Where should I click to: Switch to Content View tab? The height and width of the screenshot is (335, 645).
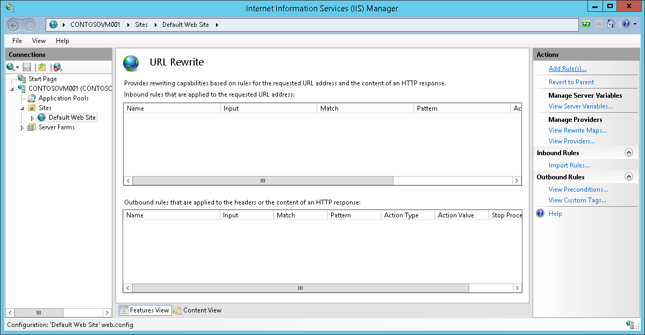coord(198,310)
